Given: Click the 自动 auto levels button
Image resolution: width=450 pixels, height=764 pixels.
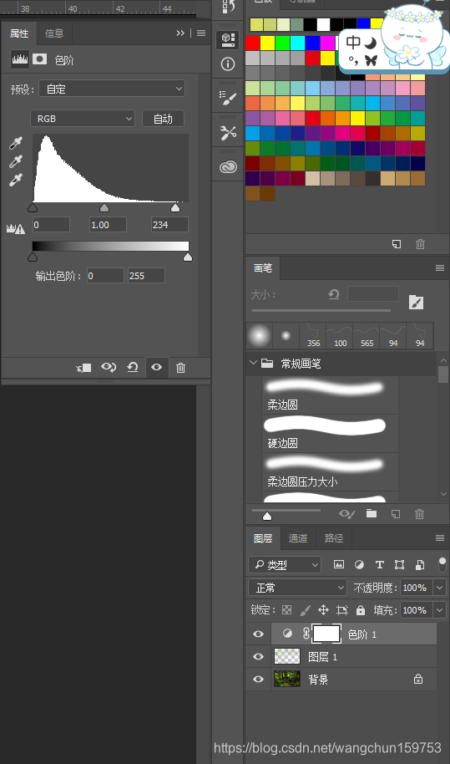Looking at the screenshot, I should click(x=163, y=119).
